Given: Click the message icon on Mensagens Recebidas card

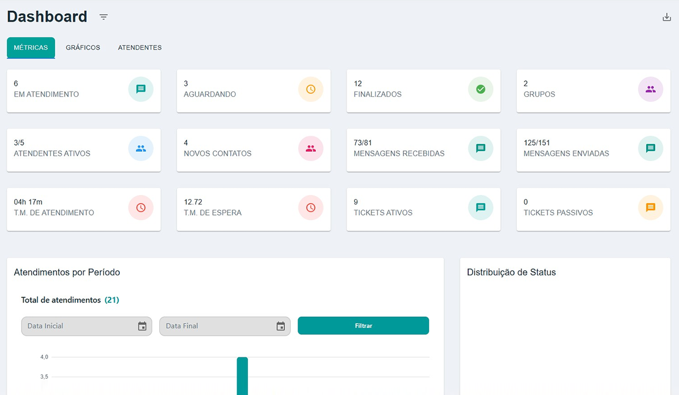Looking at the screenshot, I should pyautogui.click(x=481, y=149).
